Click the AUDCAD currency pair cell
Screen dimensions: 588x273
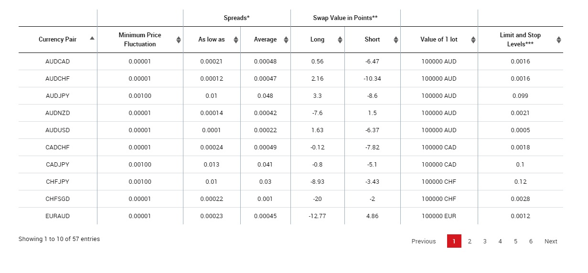click(x=57, y=62)
